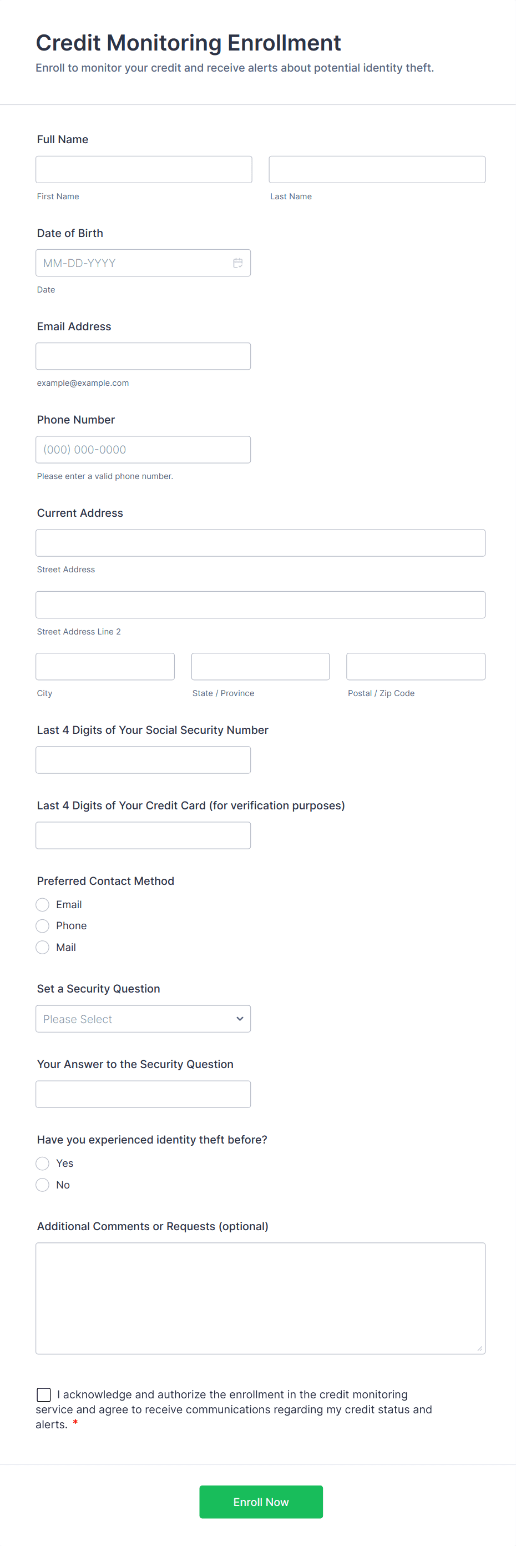Open the Security Question dropdown
The width and height of the screenshot is (516, 1546).
[x=143, y=1019]
